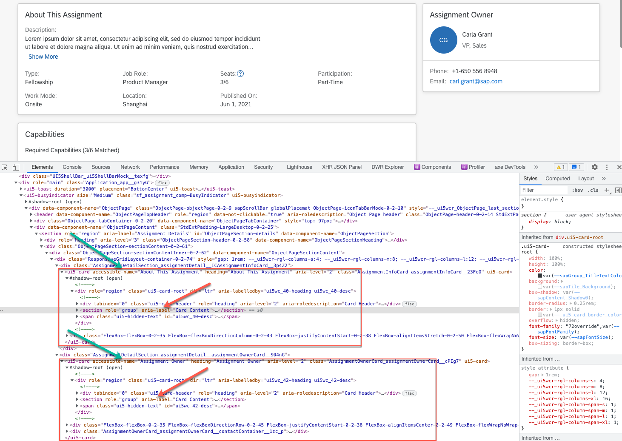Viewport: 622px width, 441px height.
Task: Expand the ui5-hidden-text span node
Action: click(77, 316)
